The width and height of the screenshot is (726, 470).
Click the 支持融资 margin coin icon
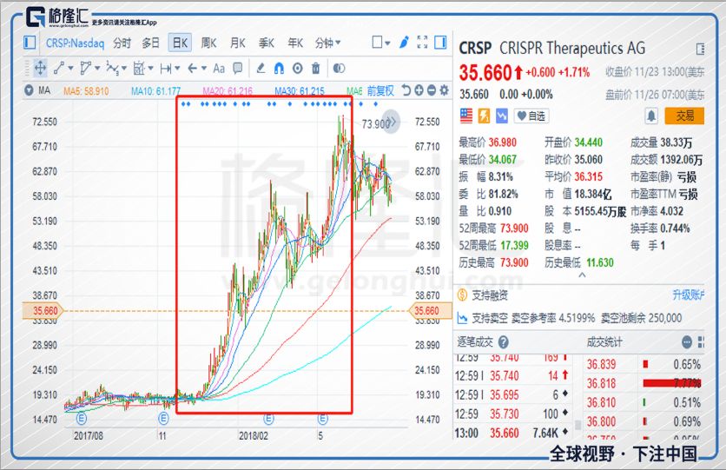(x=462, y=295)
